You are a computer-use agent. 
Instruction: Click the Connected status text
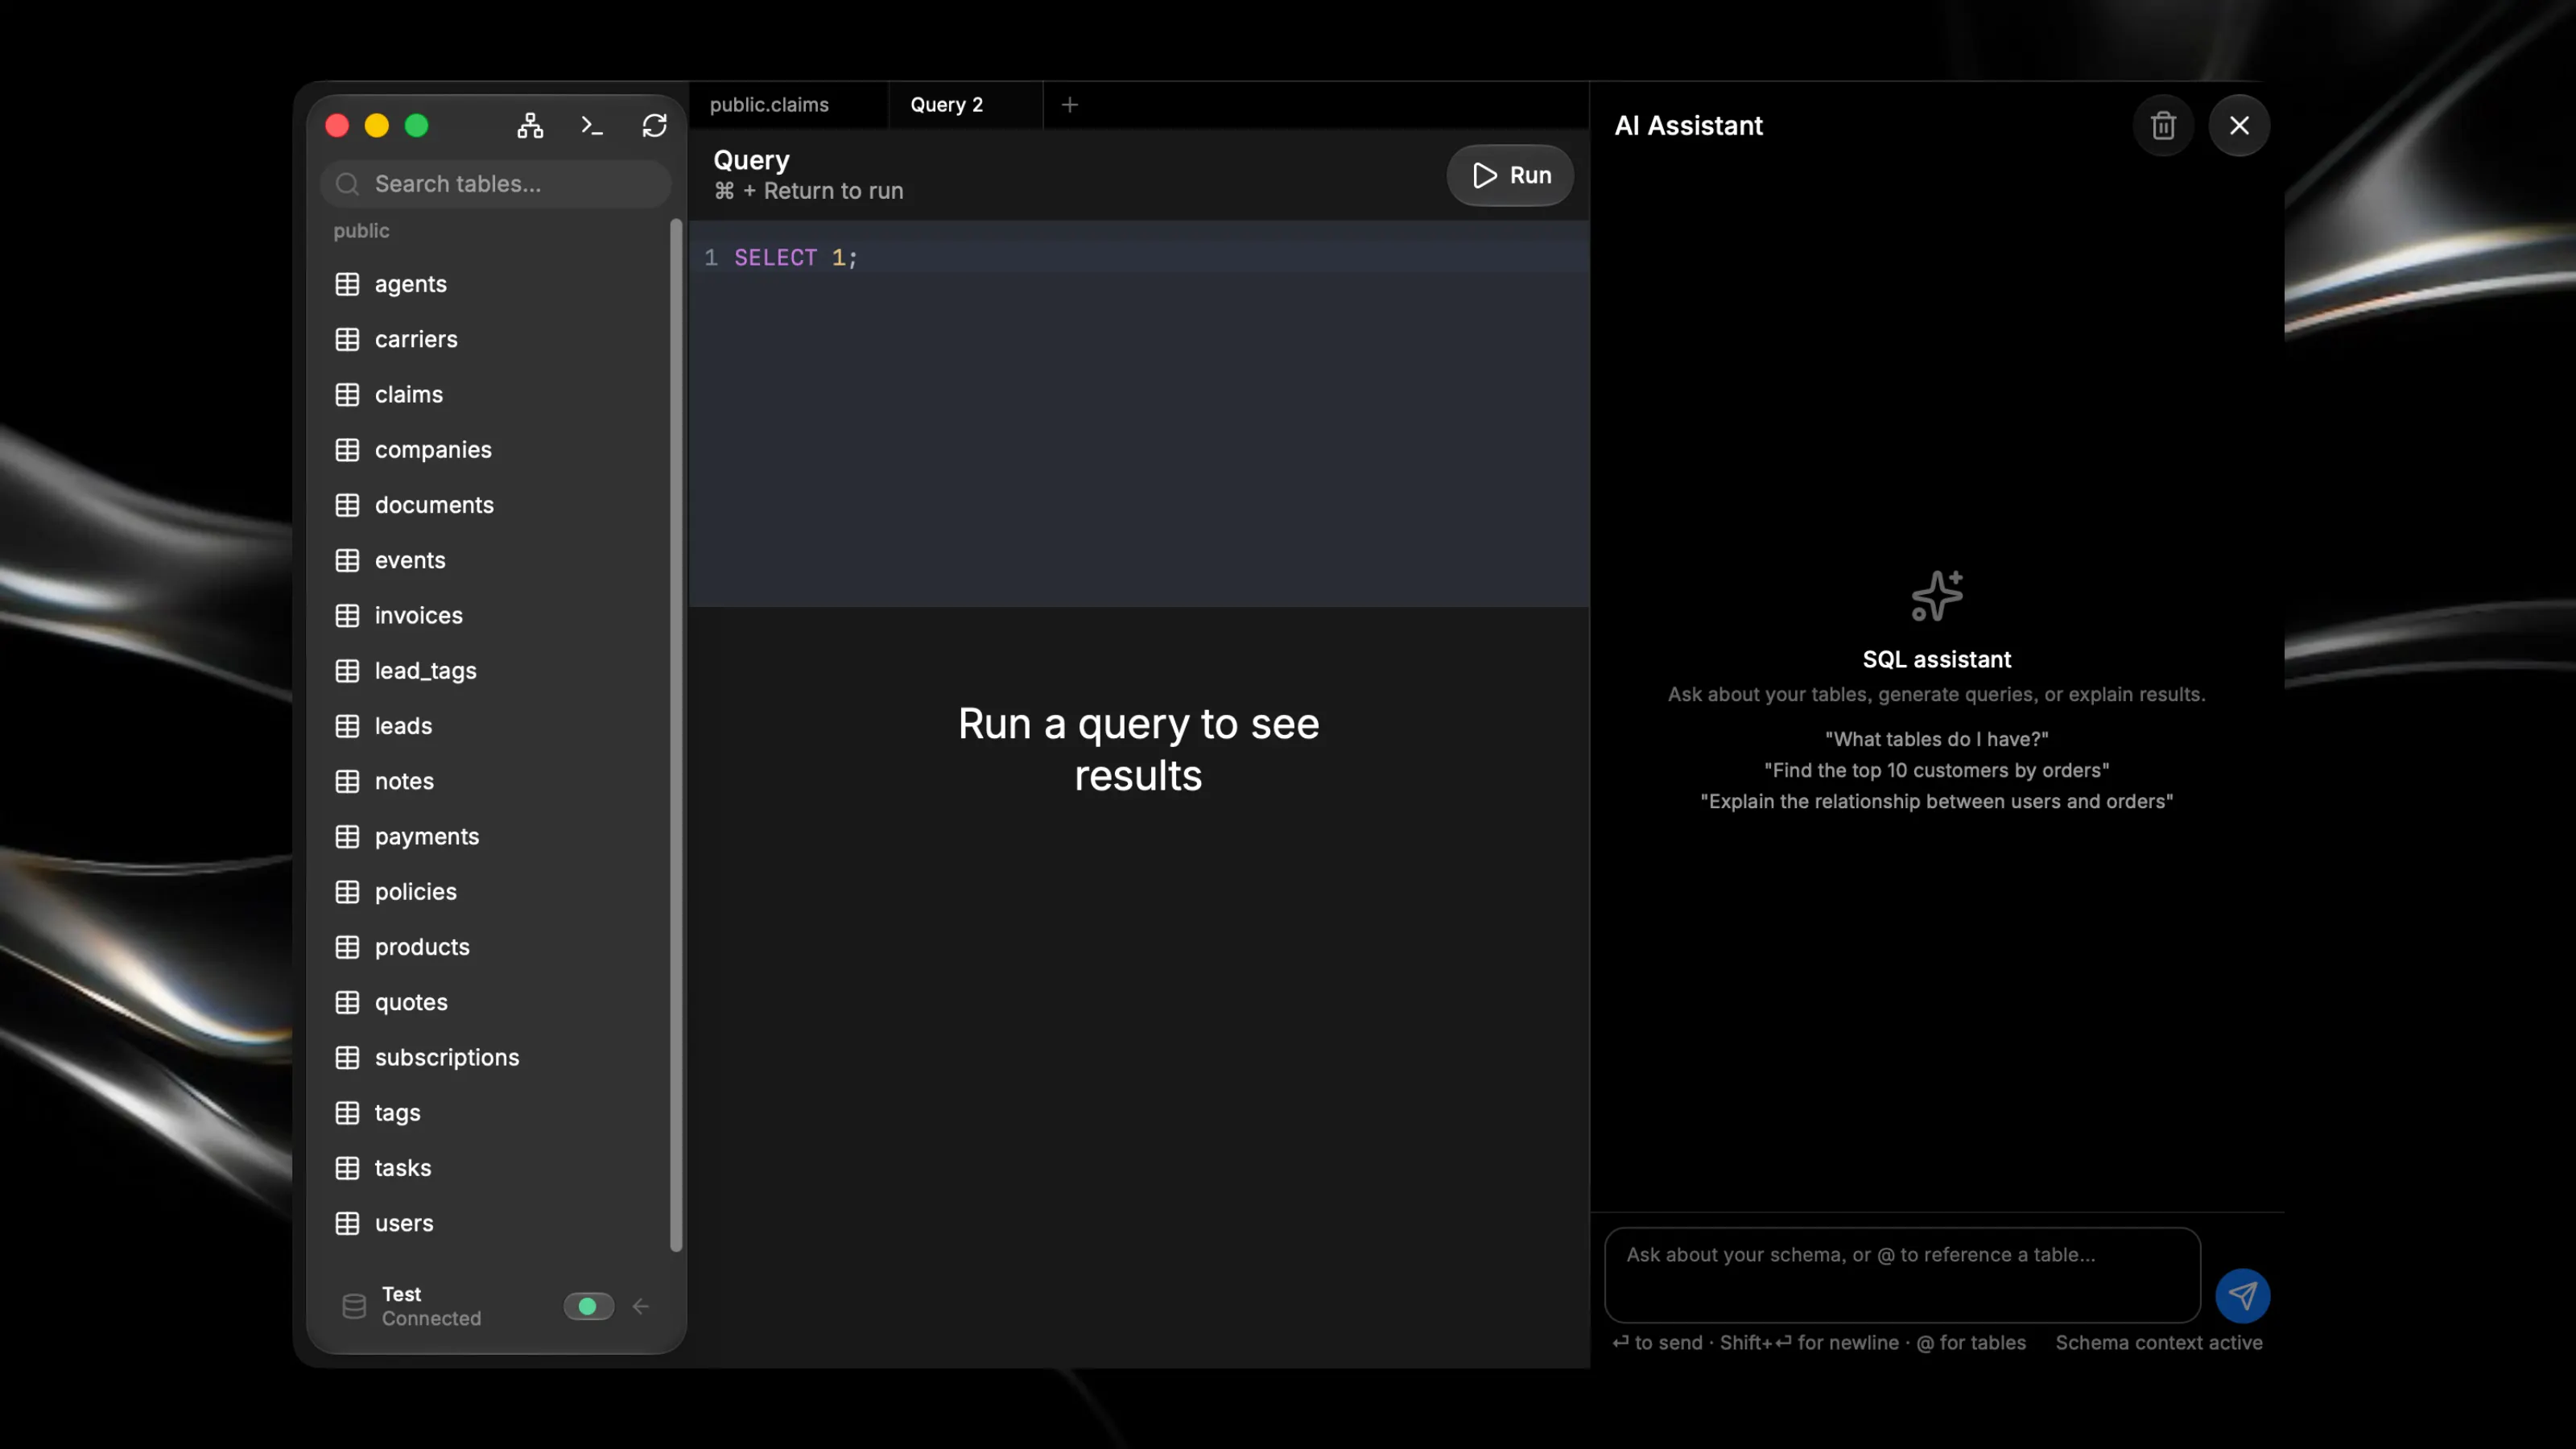(431, 1319)
